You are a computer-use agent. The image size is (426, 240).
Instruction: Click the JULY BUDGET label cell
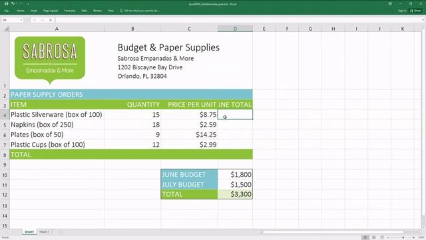pos(189,185)
